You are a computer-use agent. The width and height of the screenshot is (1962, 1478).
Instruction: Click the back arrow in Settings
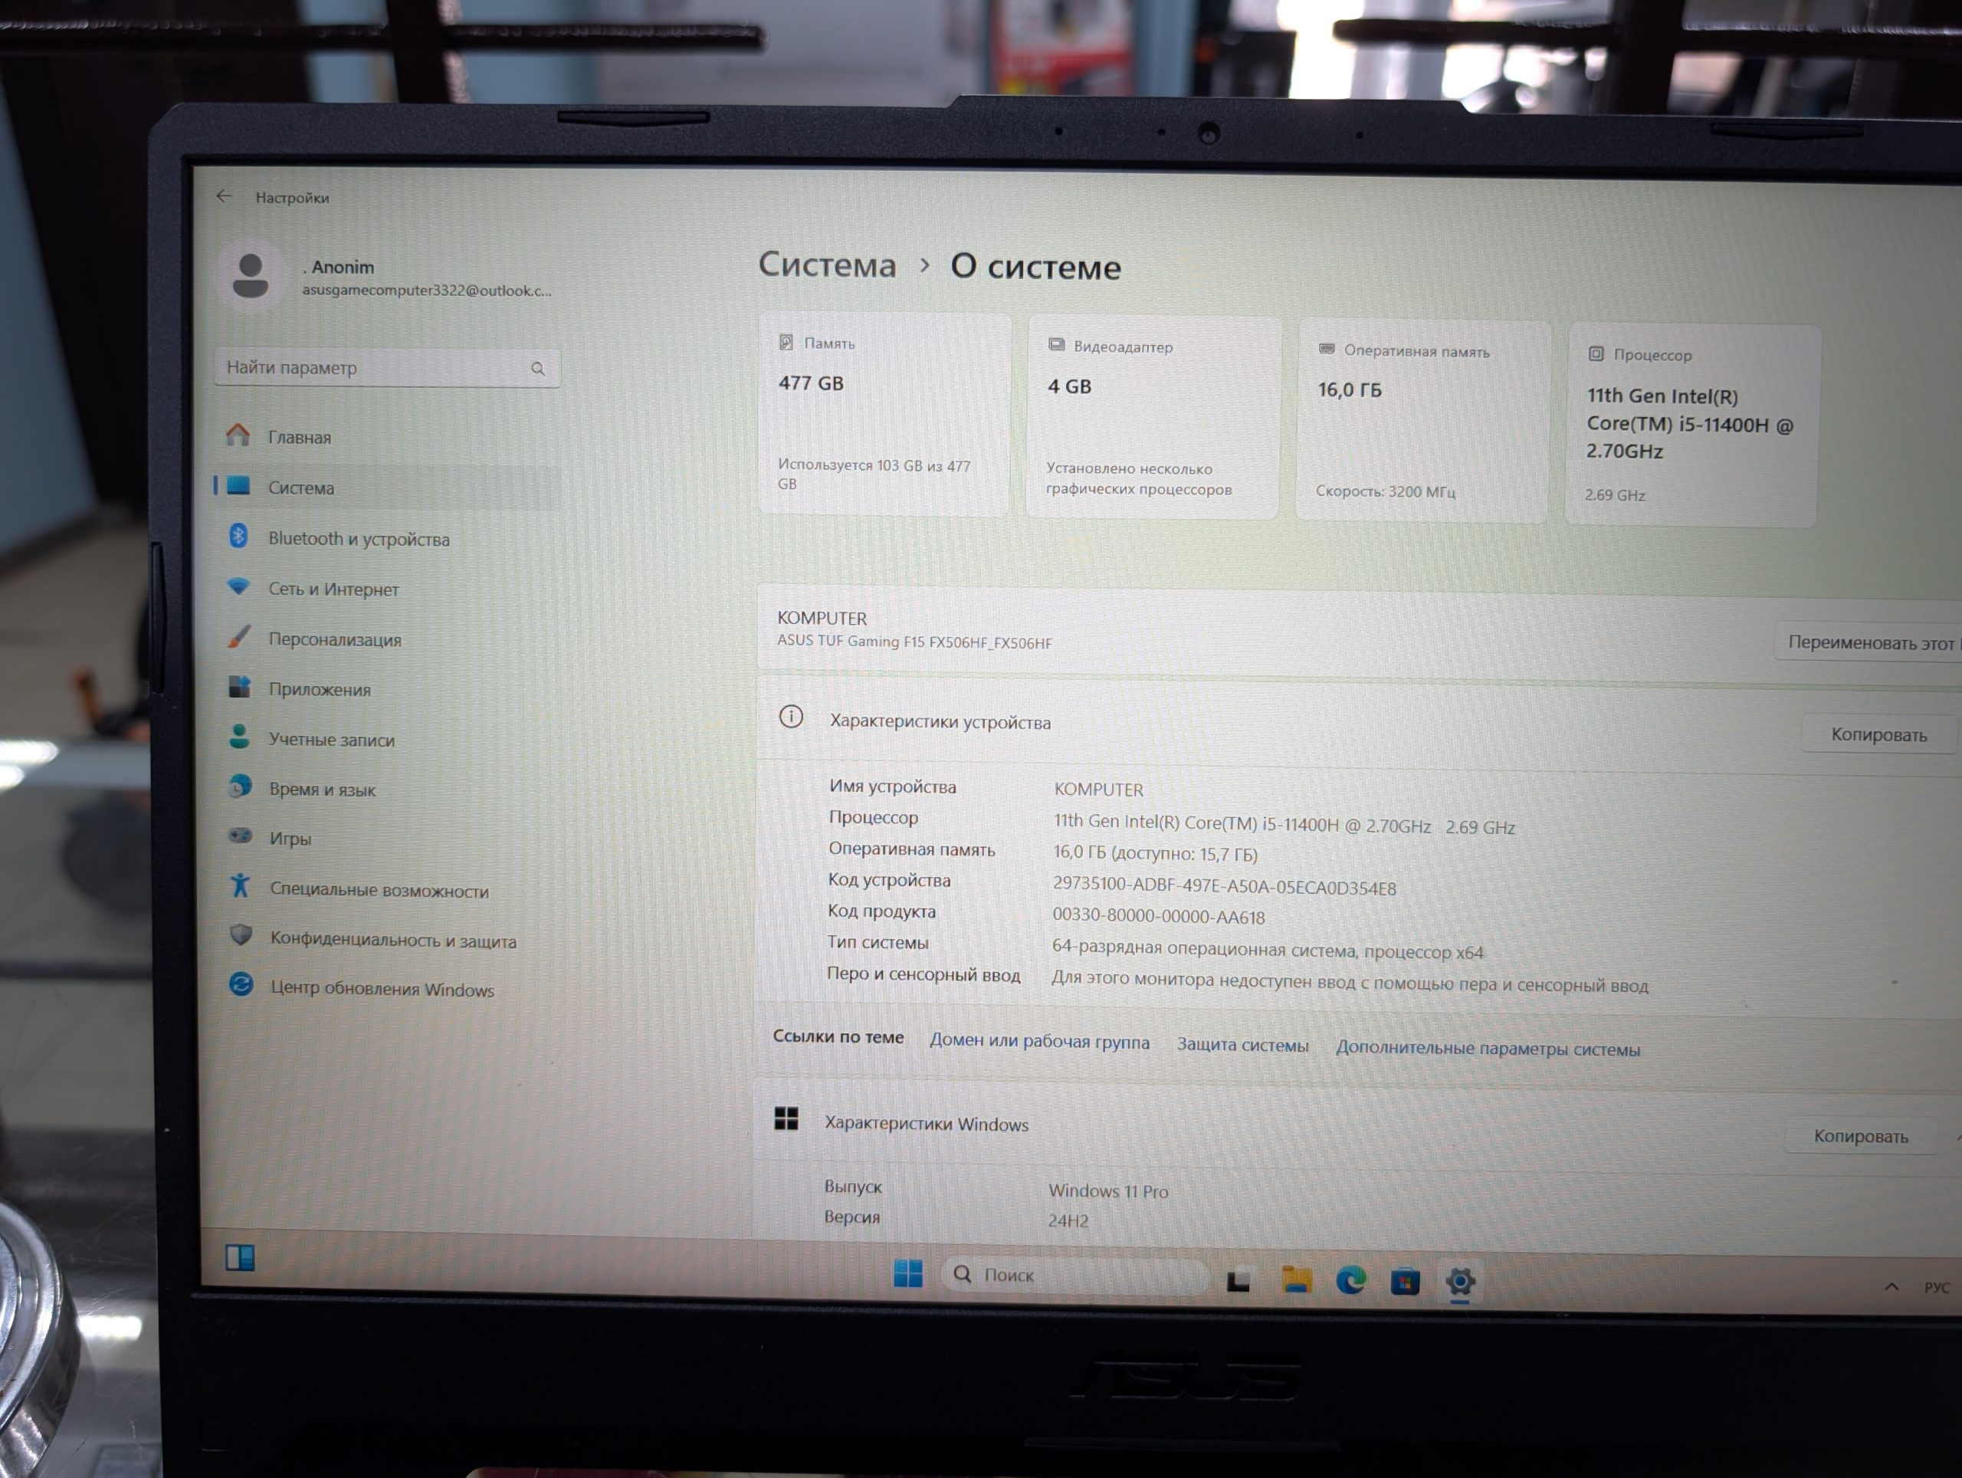tap(224, 196)
